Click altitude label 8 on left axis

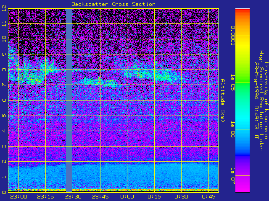tap(4, 70)
